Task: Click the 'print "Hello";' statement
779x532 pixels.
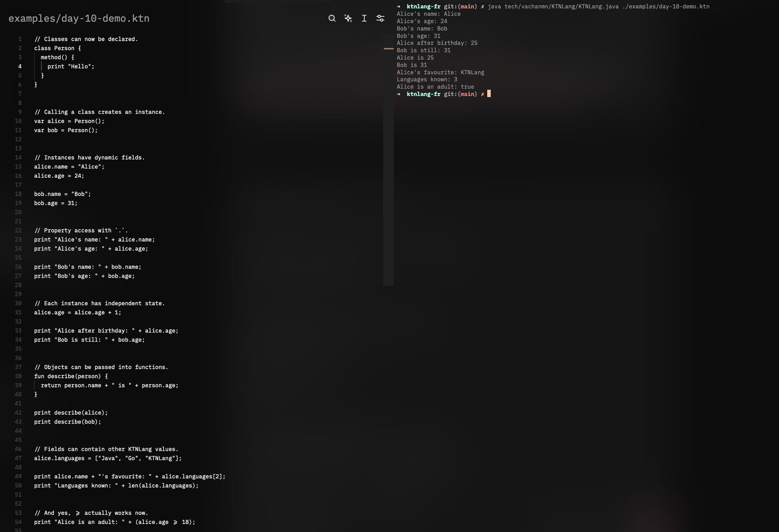Action: [71, 67]
